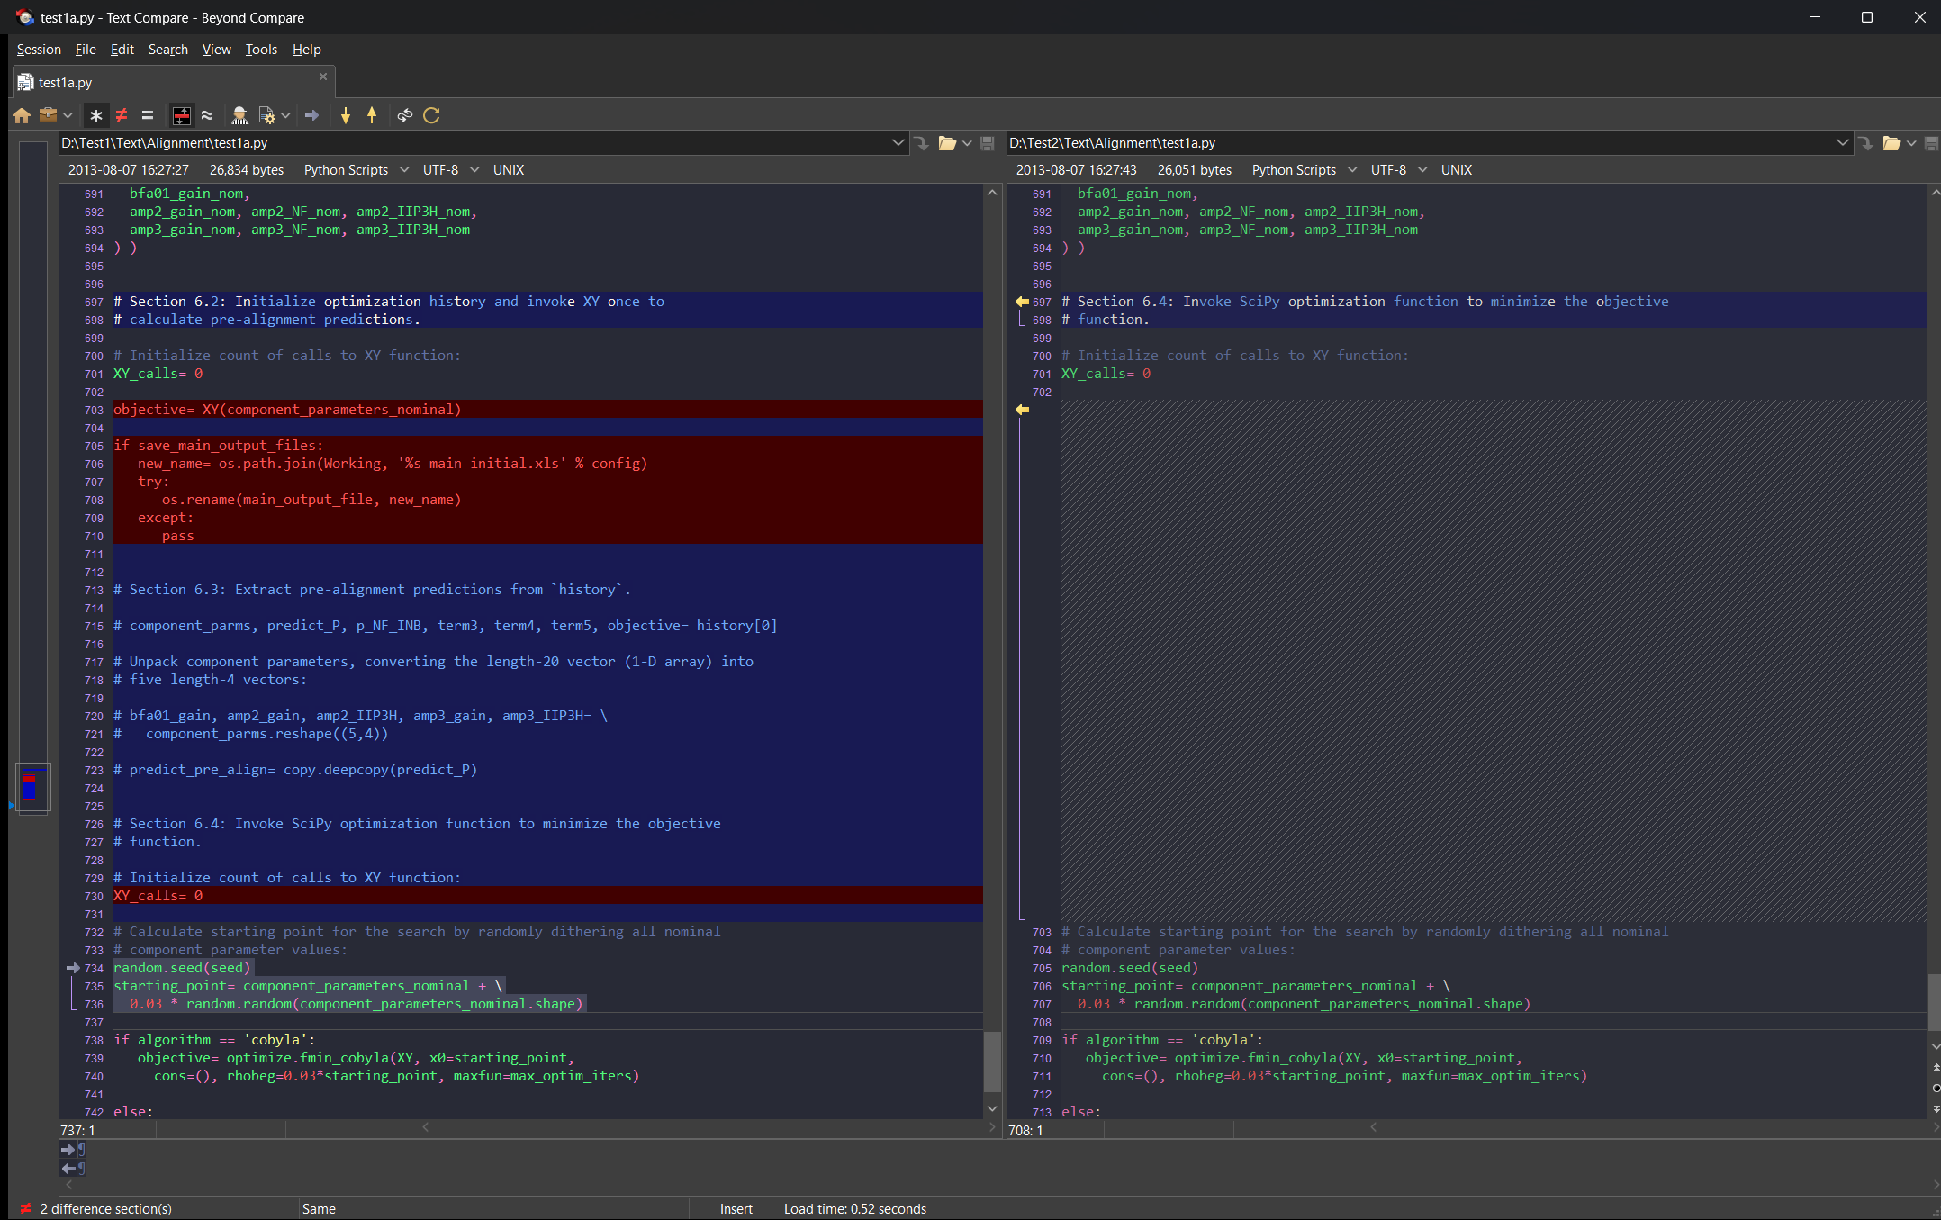Screen dimensions: 1941x1220
Task: Expand the left open-file folder dropdown
Action: click(x=967, y=143)
